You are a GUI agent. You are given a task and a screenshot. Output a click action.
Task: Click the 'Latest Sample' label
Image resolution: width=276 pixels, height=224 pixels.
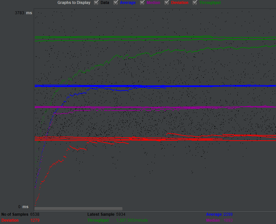[x=101, y=214]
